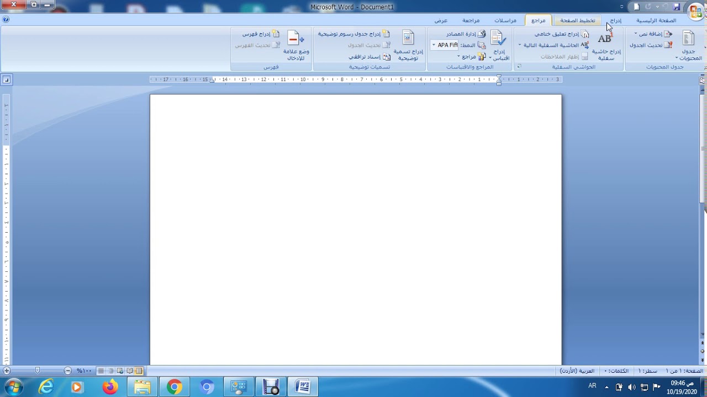Click إدراج فهرس insert index
Screen dimensions: 707x397
(261, 34)
